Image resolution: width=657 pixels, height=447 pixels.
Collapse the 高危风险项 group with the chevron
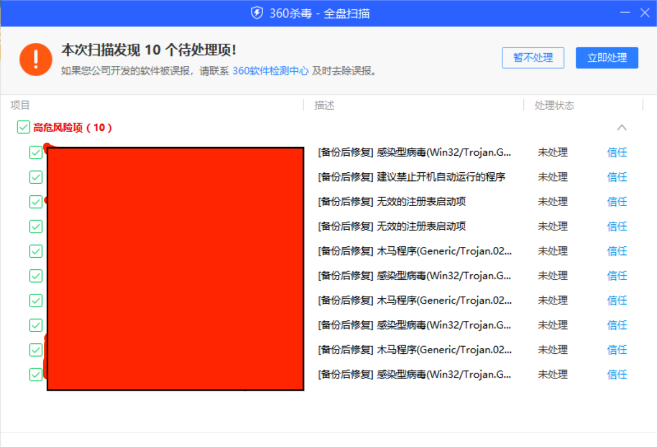coord(622,127)
